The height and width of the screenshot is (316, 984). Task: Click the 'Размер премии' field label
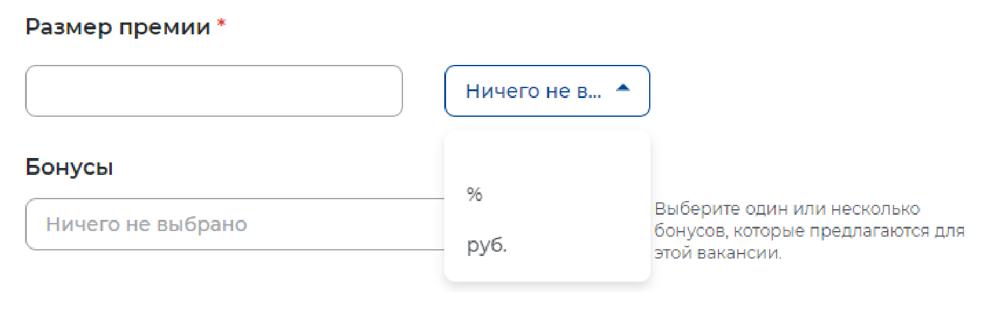coord(118,27)
